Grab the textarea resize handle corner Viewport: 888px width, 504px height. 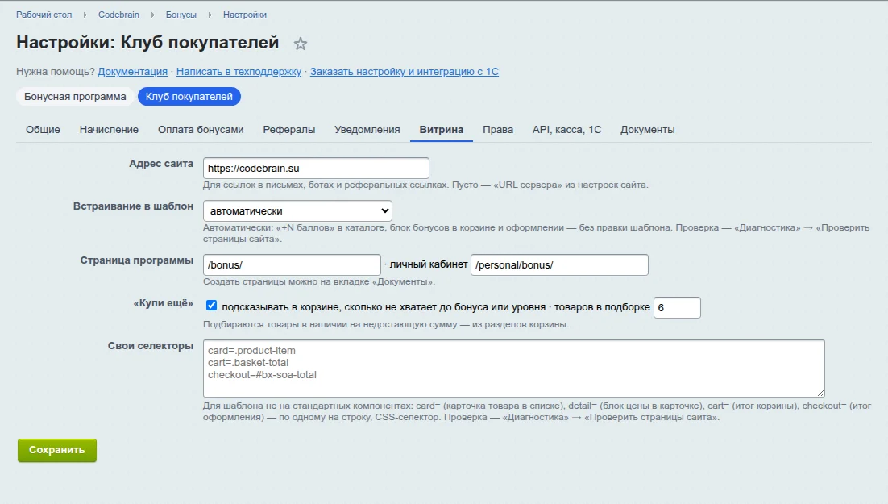tap(821, 393)
